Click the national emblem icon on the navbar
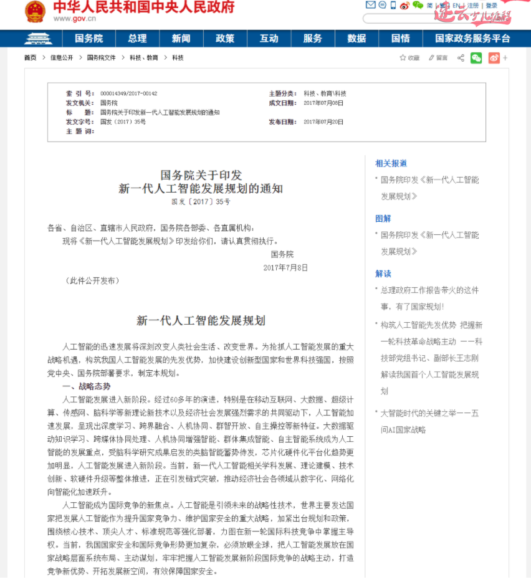This screenshot has width=531, height=587. click(37, 38)
